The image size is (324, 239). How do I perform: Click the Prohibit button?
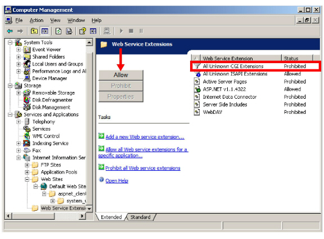(x=121, y=86)
